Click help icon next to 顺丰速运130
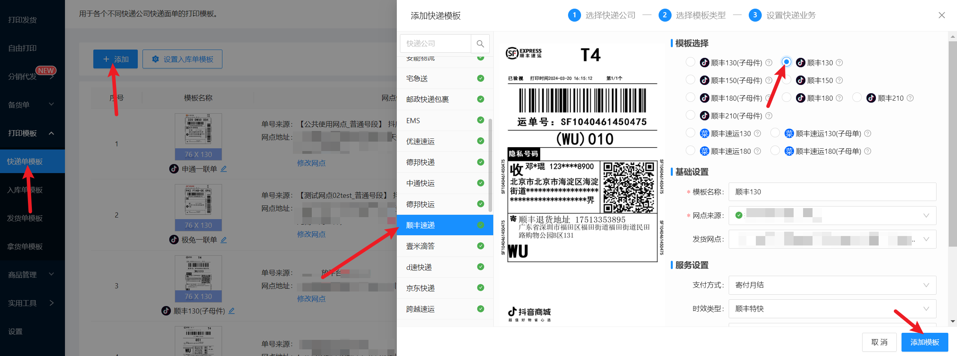This screenshot has height=356, width=957. 757,133
